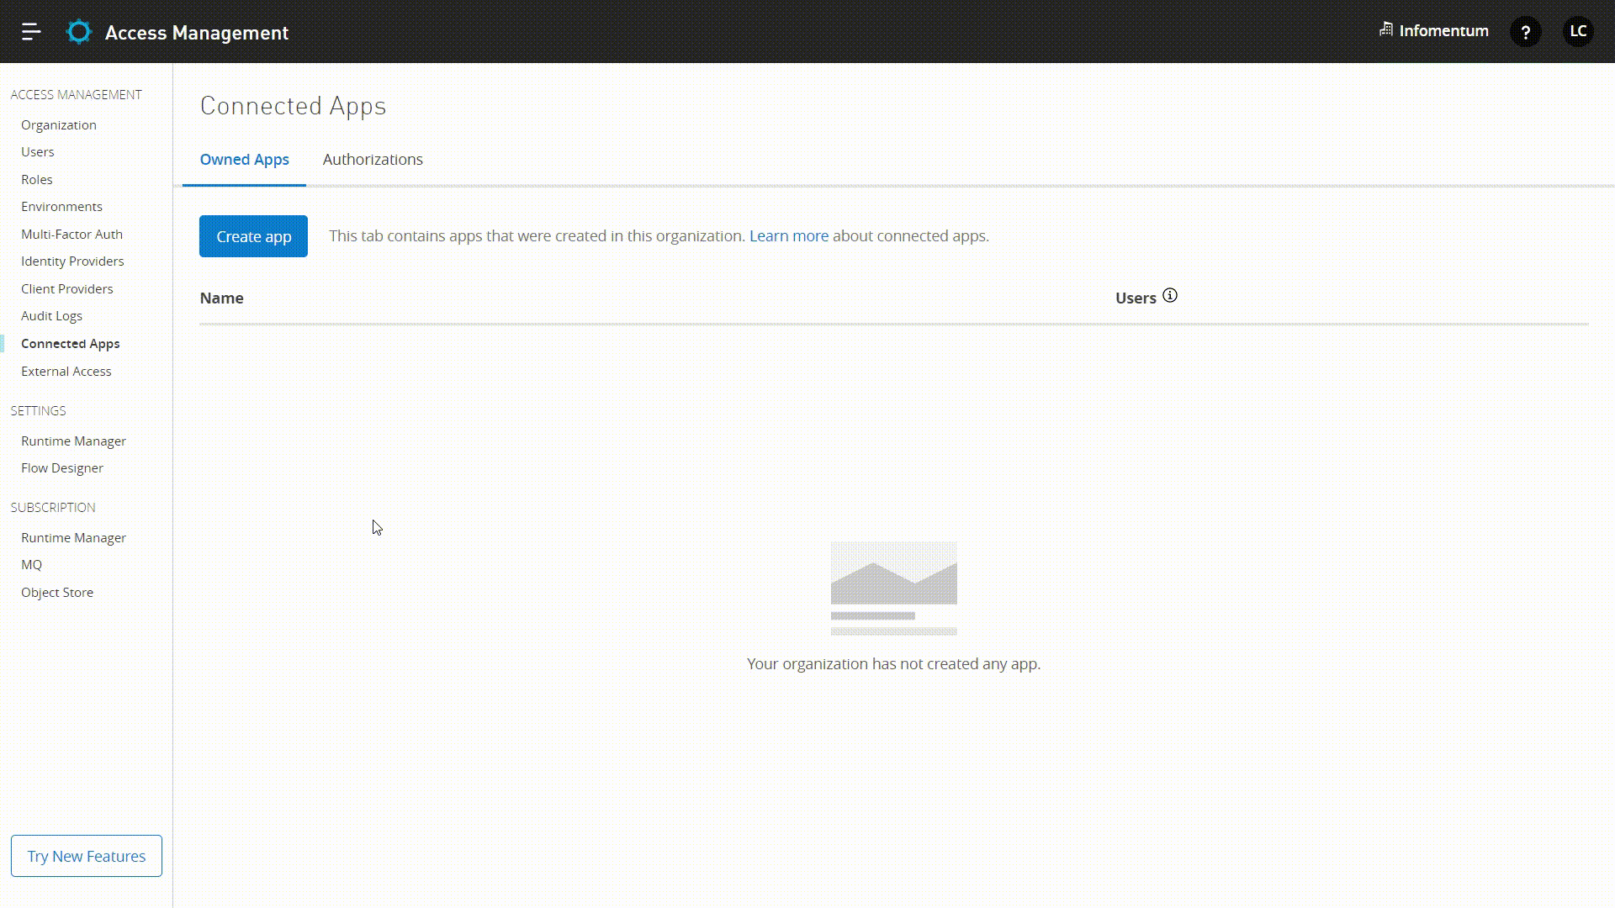This screenshot has width=1615, height=908.
Task: Click the Create app button
Action: 253,236
